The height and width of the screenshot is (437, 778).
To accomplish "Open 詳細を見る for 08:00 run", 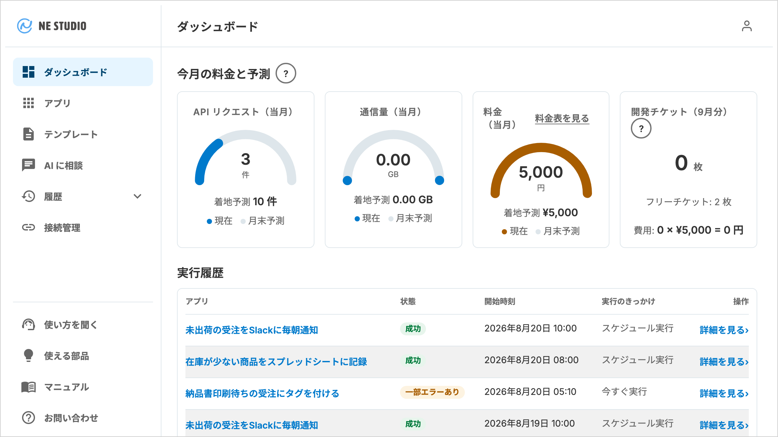I will [724, 362].
